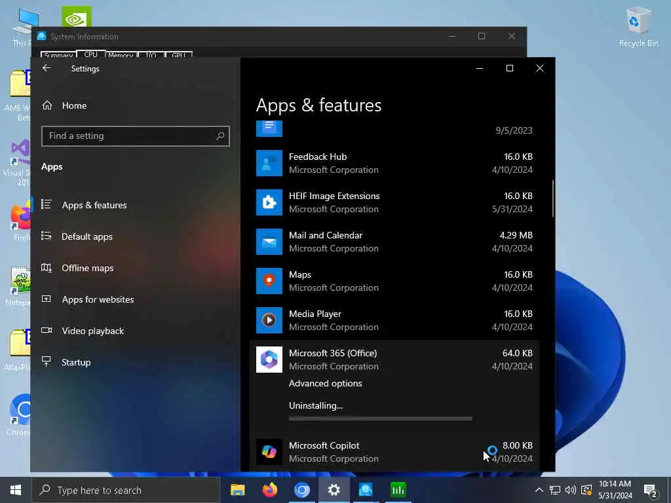
Task: Switch to Memory tab in System Information
Action: (121, 55)
